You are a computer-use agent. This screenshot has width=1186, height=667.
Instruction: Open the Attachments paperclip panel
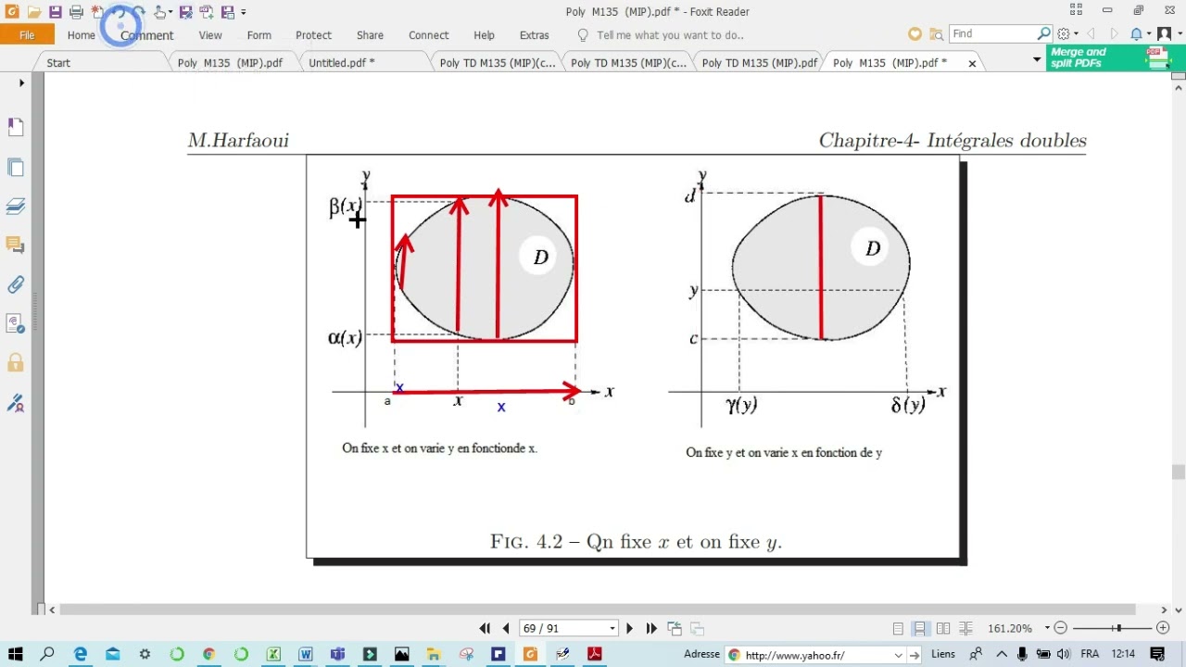(x=16, y=284)
